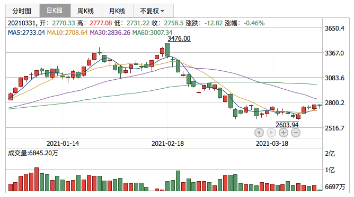Viewport: 354px width, 197px height.
Task: Click the chart scroll-right arrow icon
Action: coord(271,133)
